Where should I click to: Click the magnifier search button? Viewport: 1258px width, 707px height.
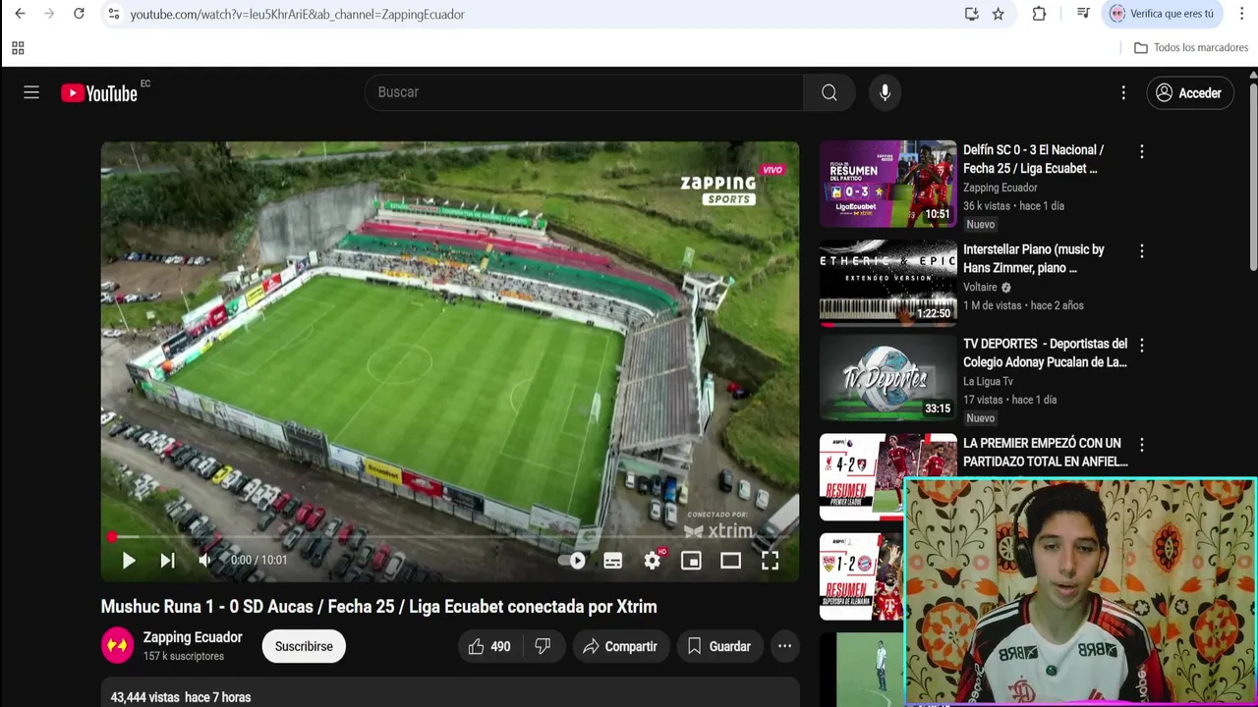tap(829, 92)
